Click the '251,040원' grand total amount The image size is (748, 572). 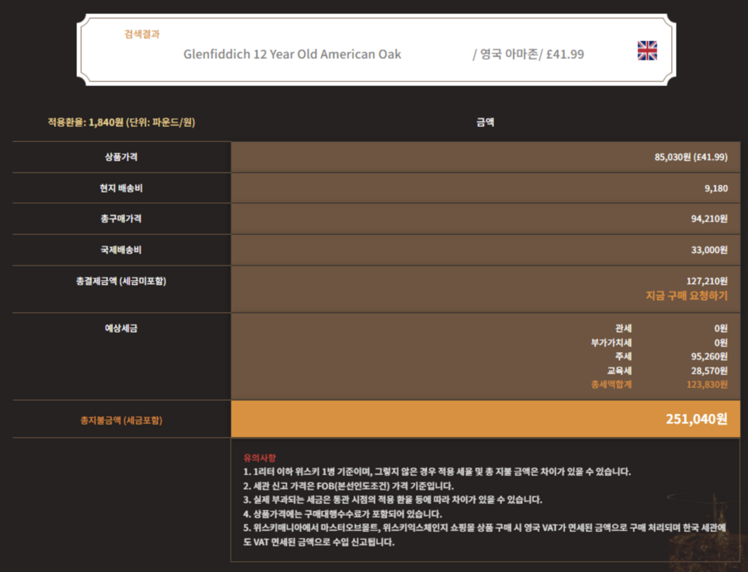point(697,419)
